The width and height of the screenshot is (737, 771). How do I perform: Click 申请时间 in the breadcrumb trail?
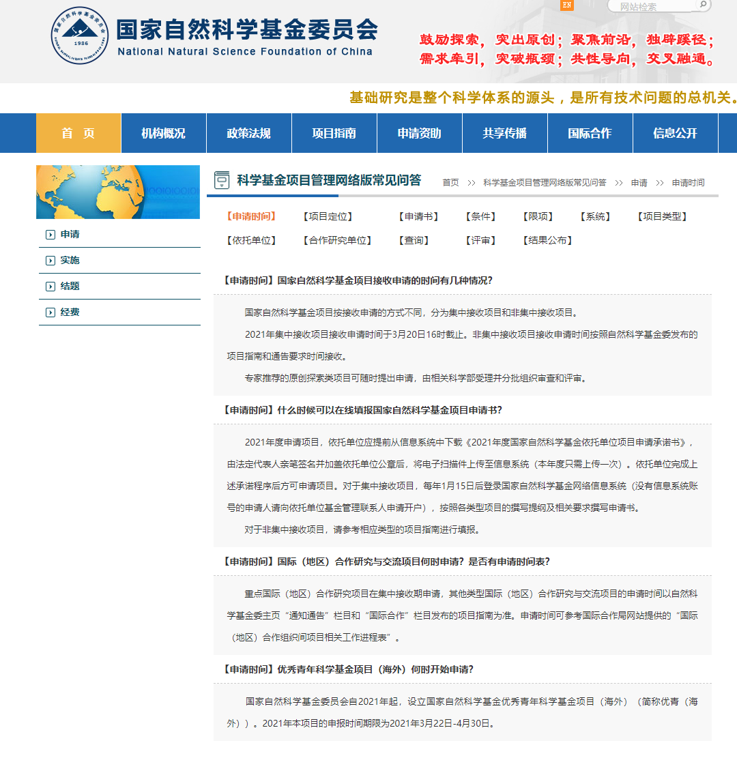(689, 183)
